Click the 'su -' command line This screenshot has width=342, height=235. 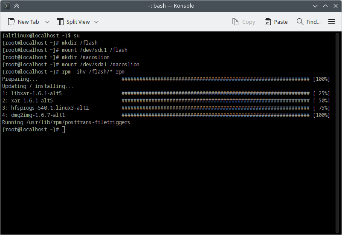click(x=44, y=36)
